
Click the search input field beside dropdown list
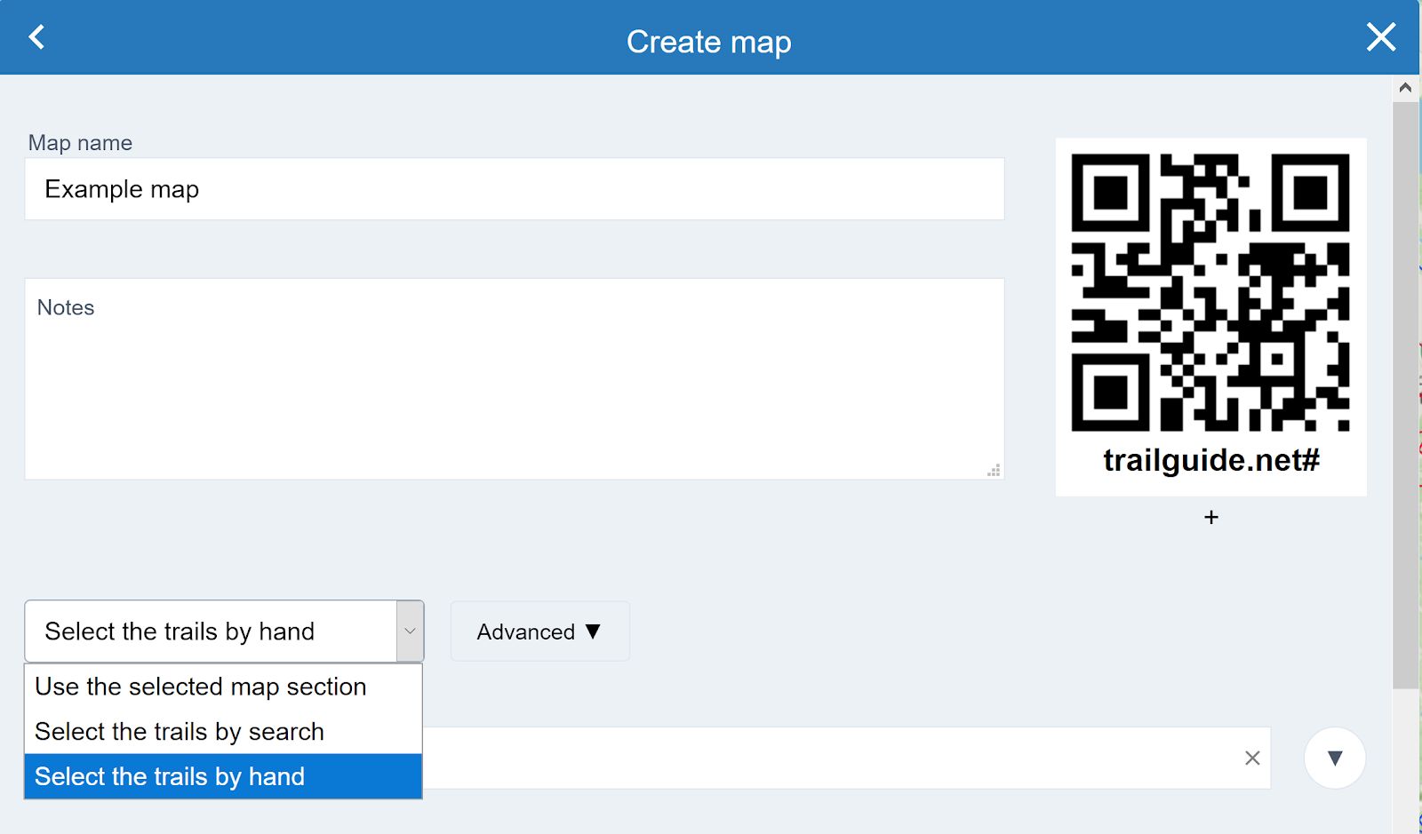click(846, 758)
